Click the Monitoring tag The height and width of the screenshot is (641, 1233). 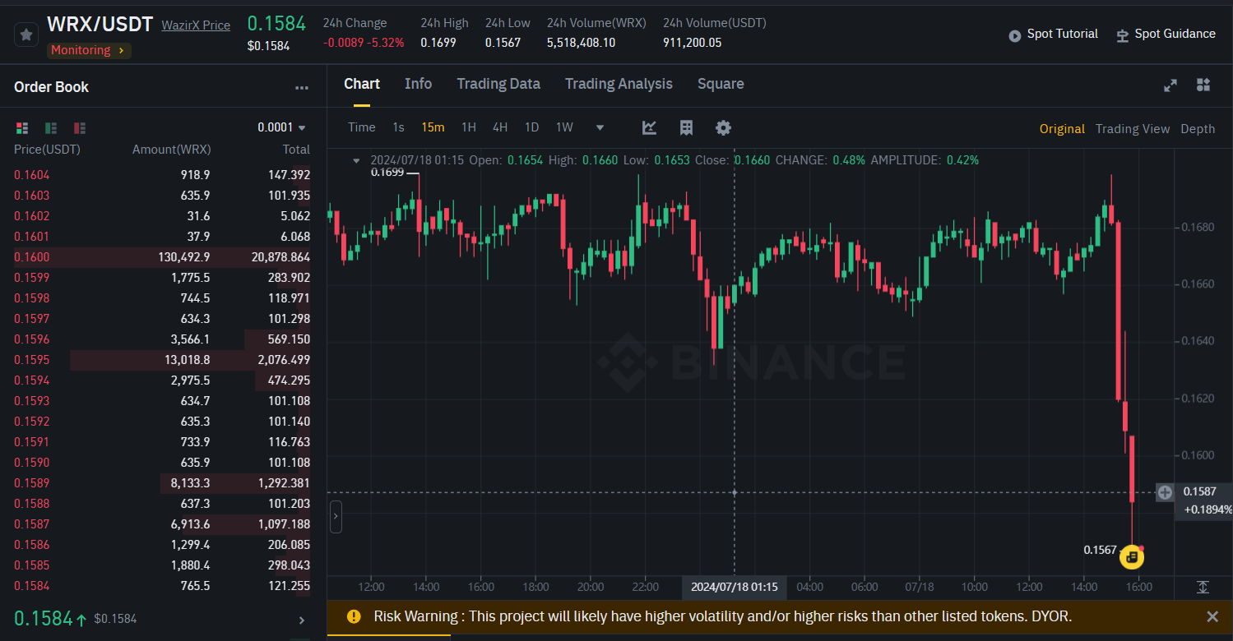pyautogui.click(x=89, y=50)
